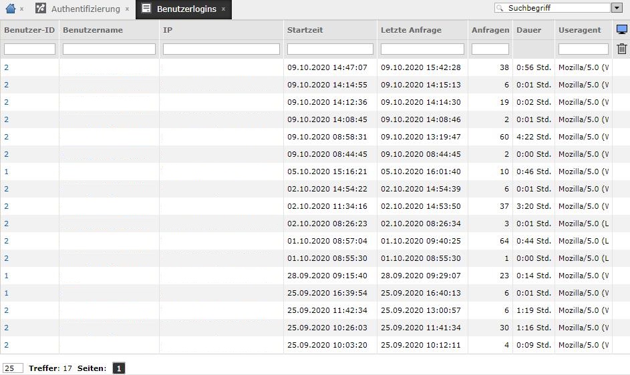The width and height of the screenshot is (630, 375).
Task: Click last request 02.10.2020 14:54:39
Action: click(421, 189)
